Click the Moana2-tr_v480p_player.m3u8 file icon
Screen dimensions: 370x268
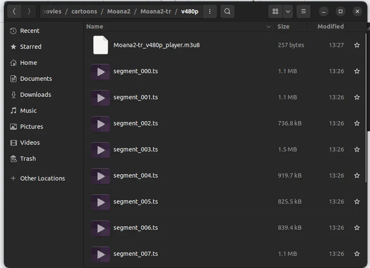tap(100, 45)
